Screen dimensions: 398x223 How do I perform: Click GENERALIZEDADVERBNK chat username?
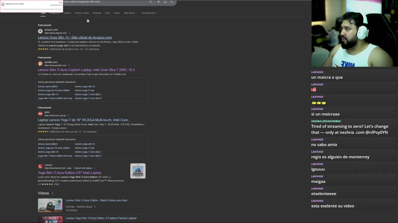pos(326,121)
